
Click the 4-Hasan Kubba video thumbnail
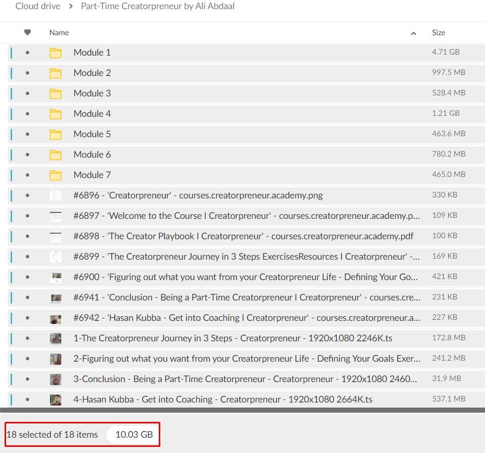pos(55,399)
